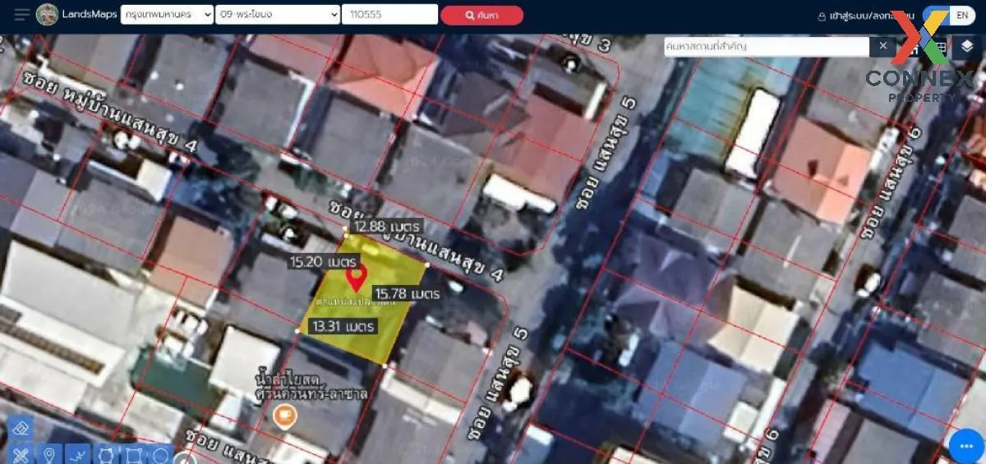This screenshot has height=464, width=986.
Task: Select the ruler and pencil measure tool
Action: pyautogui.click(x=21, y=454)
